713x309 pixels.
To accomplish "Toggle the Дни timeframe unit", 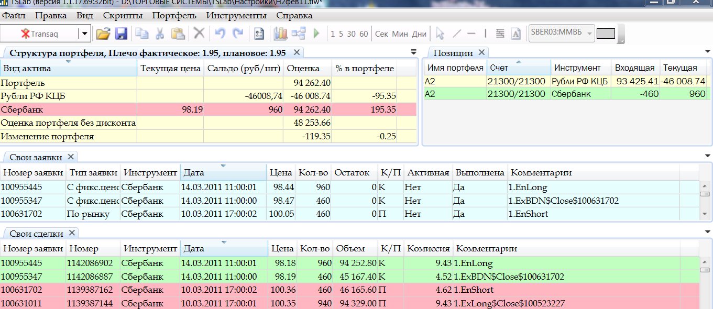I will coord(419,34).
